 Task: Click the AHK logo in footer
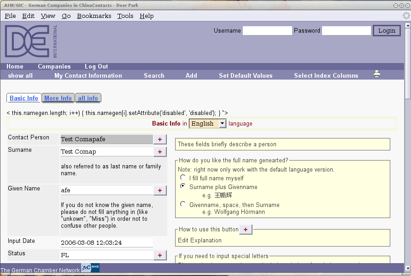pos(90,268)
